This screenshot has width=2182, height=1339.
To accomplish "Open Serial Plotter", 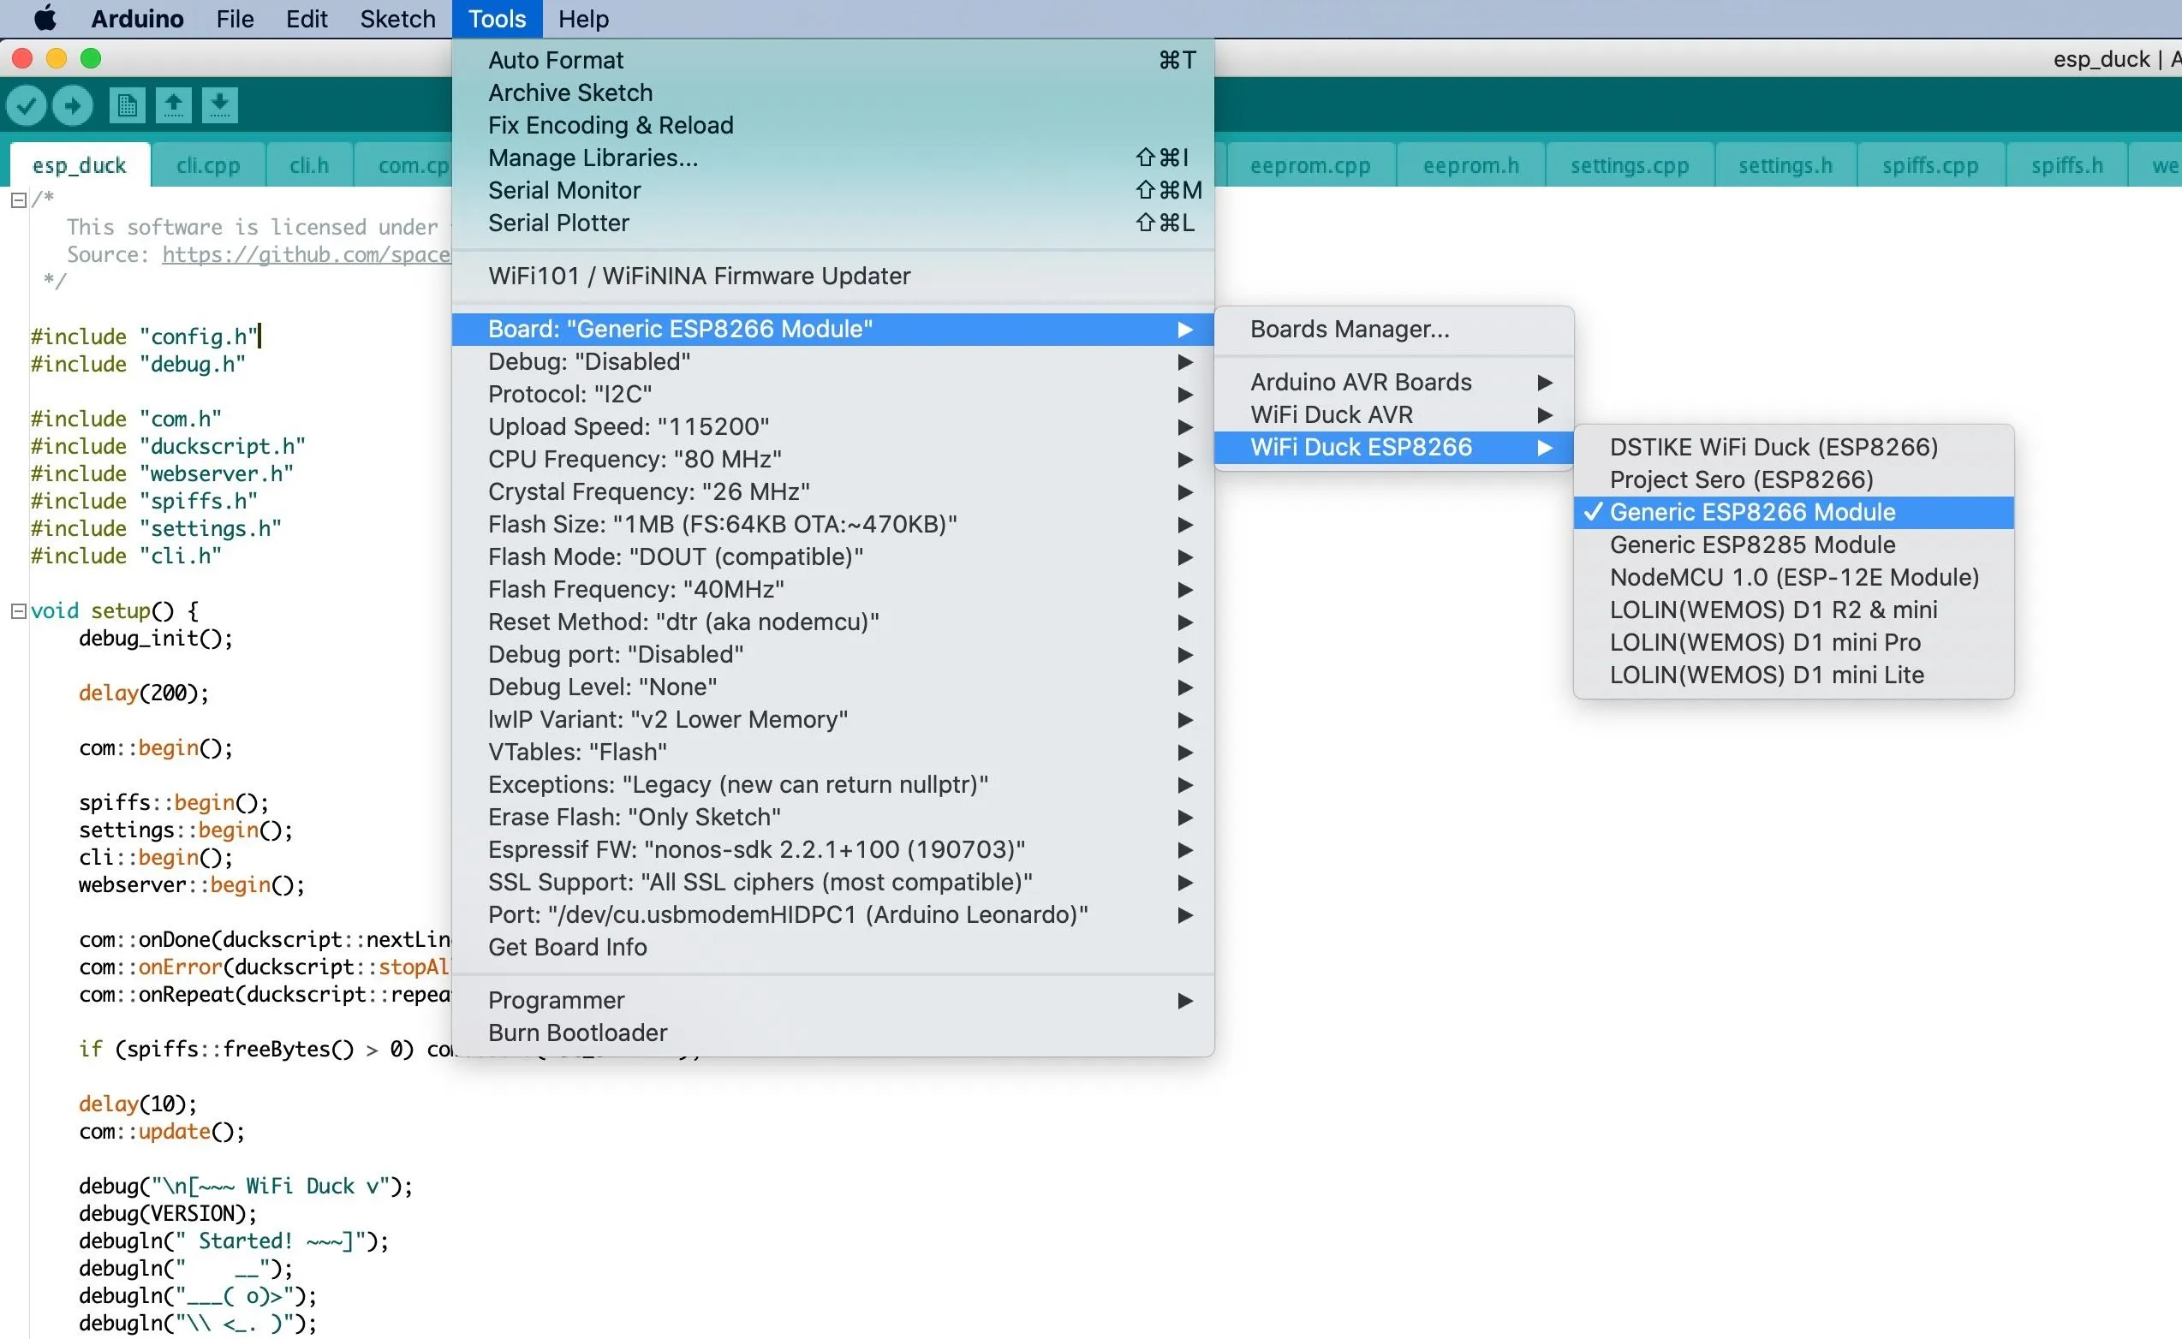I will (x=832, y=223).
